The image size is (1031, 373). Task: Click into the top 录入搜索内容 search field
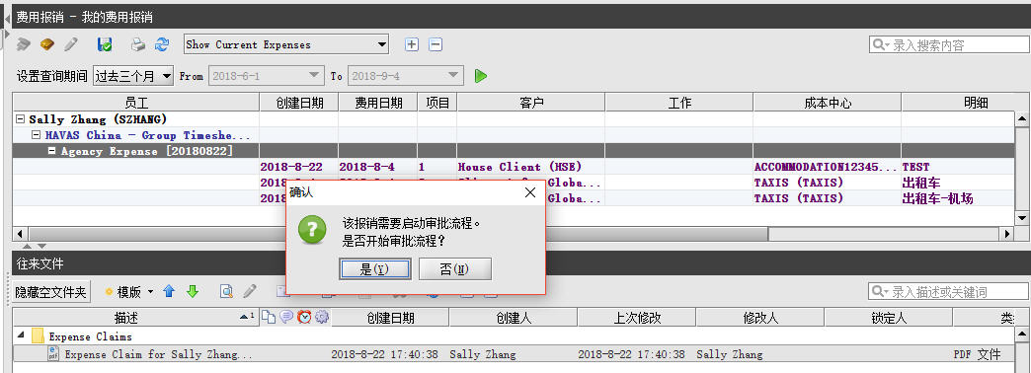click(x=948, y=44)
